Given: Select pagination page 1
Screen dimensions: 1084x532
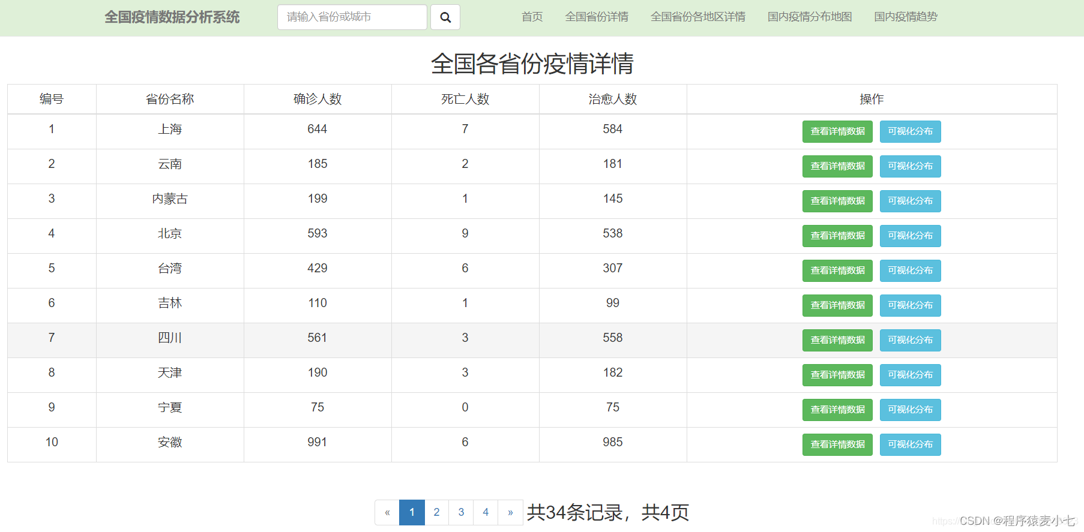Looking at the screenshot, I should (x=412, y=512).
